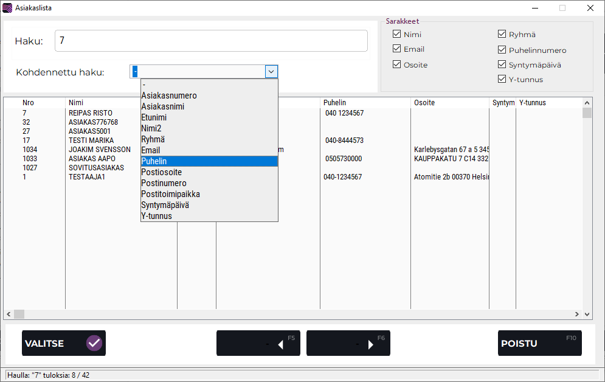Click the left arrow F5 button
The image size is (605, 382).
[x=258, y=343]
